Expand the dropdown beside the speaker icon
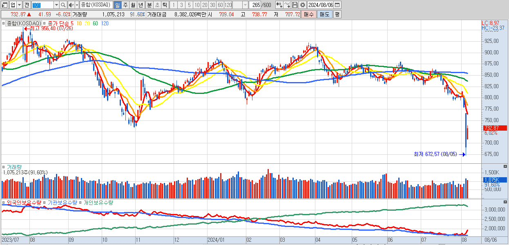Image resolution: width=509 pixels, height=245 pixels. pyautogui.click(x=77, y=5)
